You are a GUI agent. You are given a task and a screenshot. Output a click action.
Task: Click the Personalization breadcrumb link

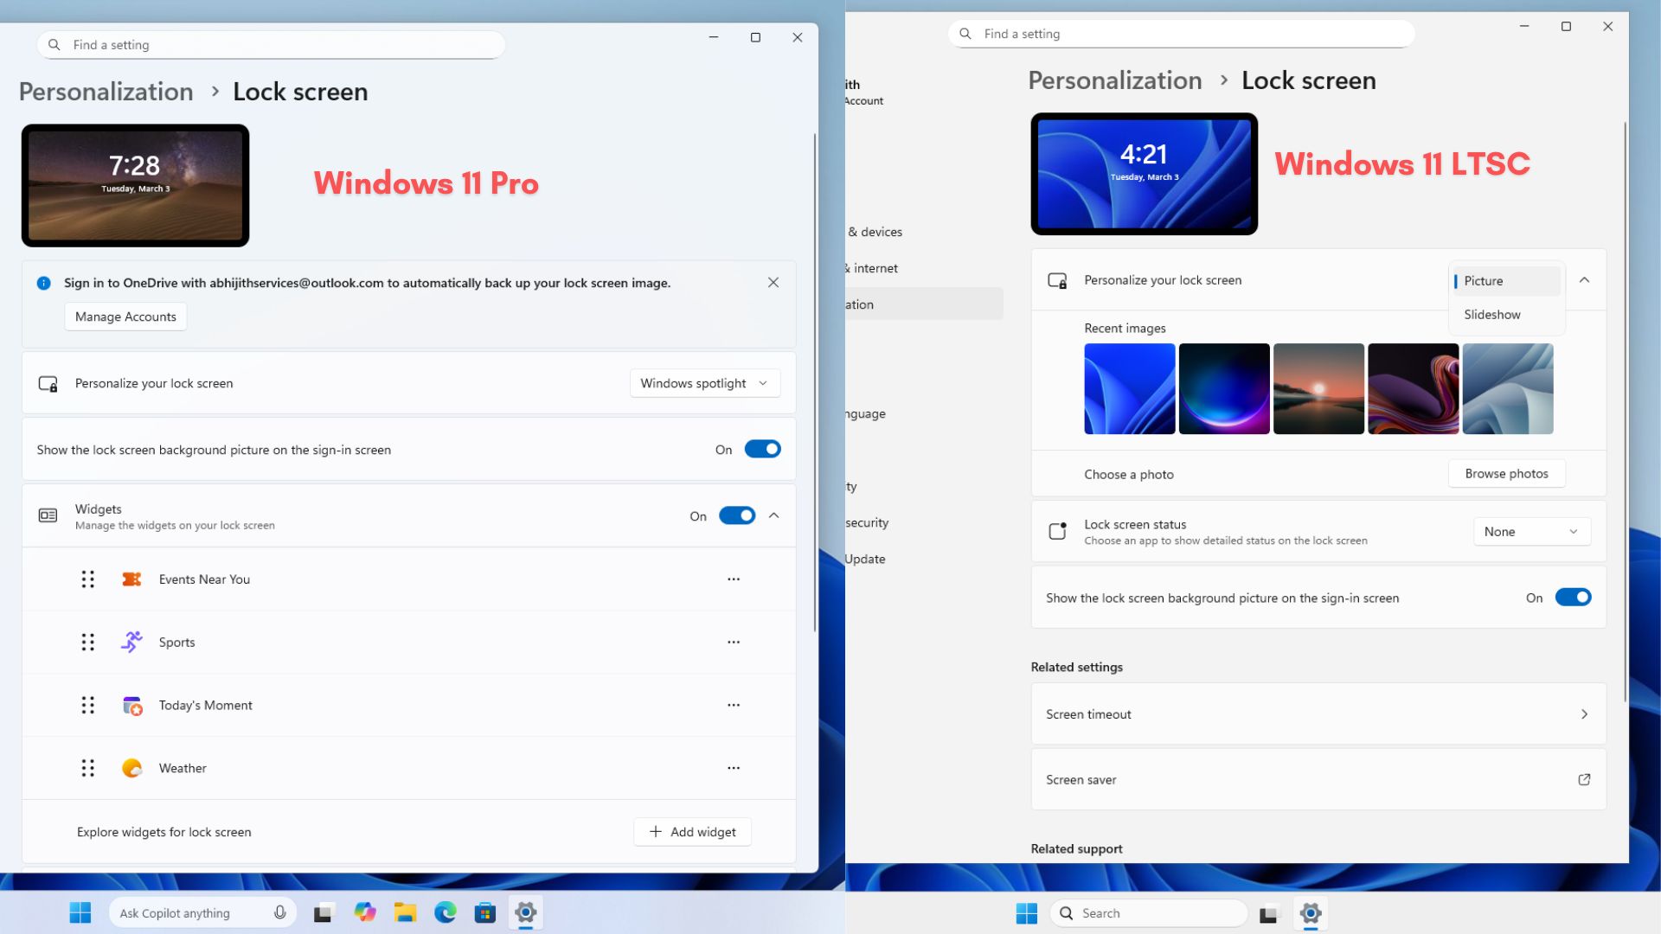(x=106, y=91)
